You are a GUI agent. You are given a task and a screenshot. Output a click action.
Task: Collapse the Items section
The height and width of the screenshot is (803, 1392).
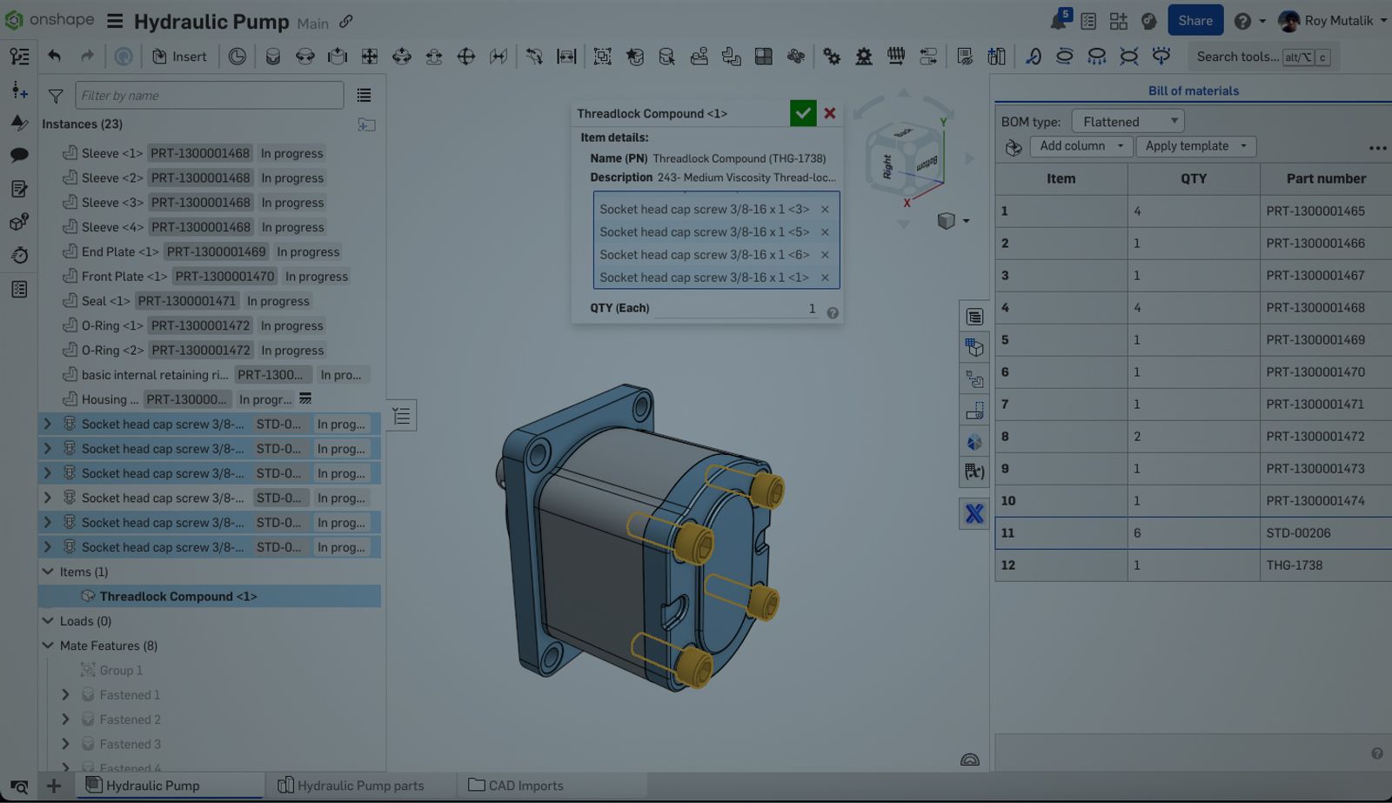(x=49, y=572)
